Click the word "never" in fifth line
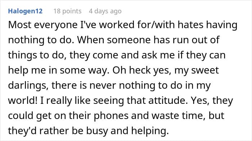 103,85
